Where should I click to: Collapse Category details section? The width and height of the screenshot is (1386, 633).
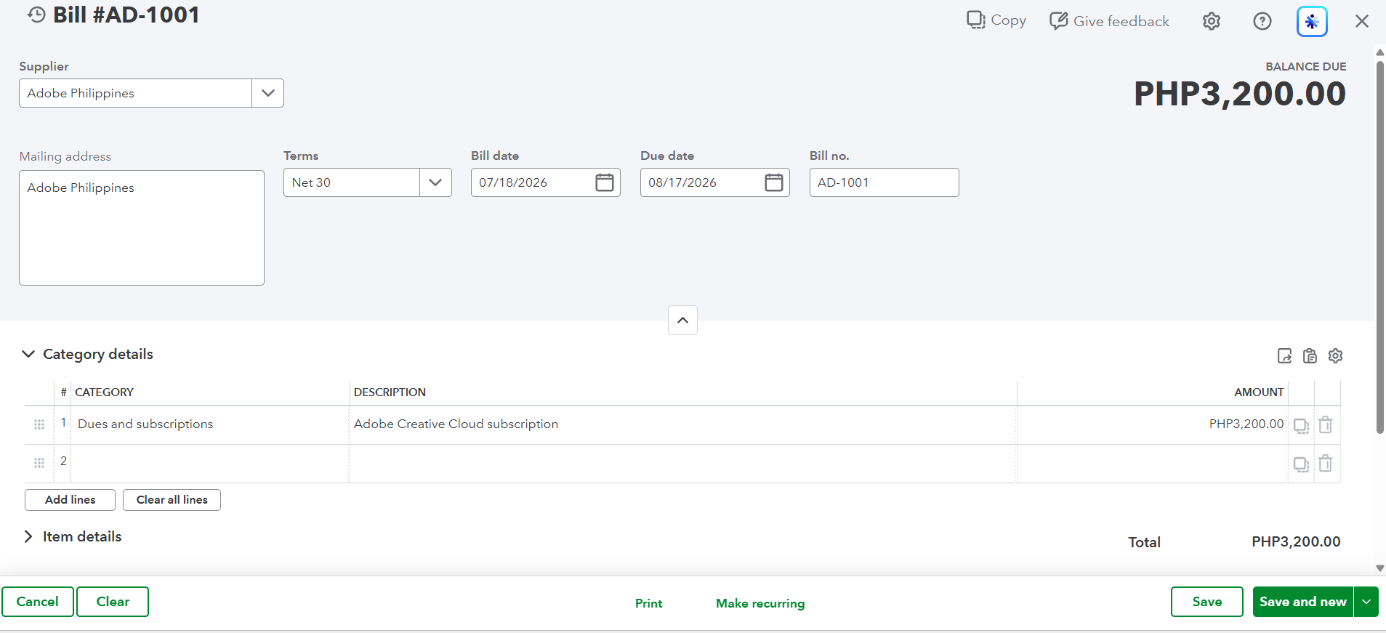click(x=28, y=354)
